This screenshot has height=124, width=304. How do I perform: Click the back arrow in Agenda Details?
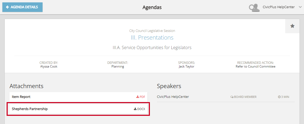pyautogui.click(x=7, y=7)
